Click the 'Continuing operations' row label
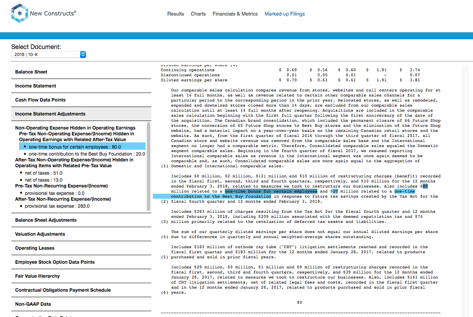 click(x=187, y=70)
